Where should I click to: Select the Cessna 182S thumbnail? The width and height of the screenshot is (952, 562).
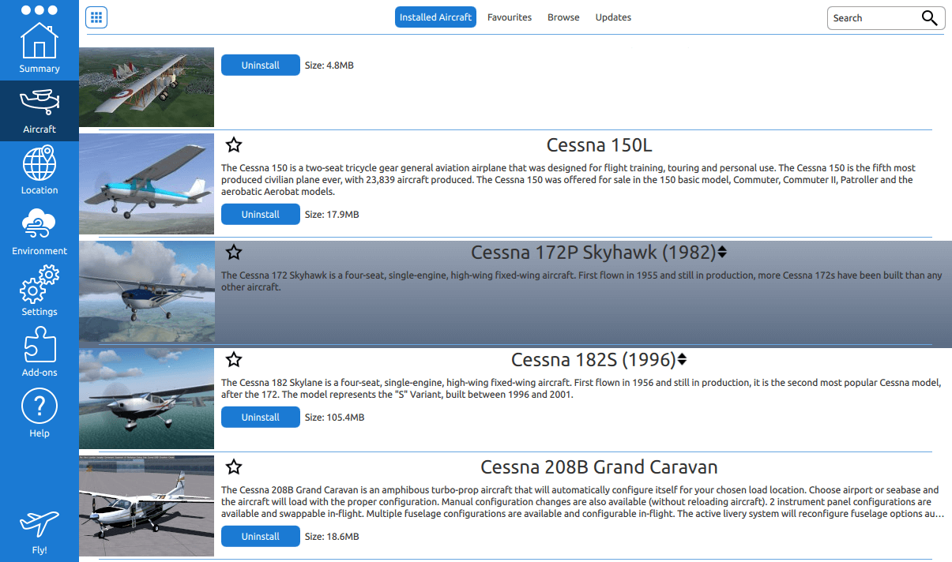[147, 399]
